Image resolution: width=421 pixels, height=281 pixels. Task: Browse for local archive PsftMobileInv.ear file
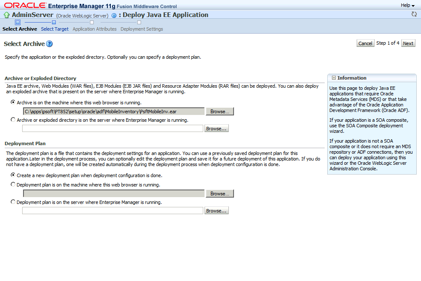(219, 112)
